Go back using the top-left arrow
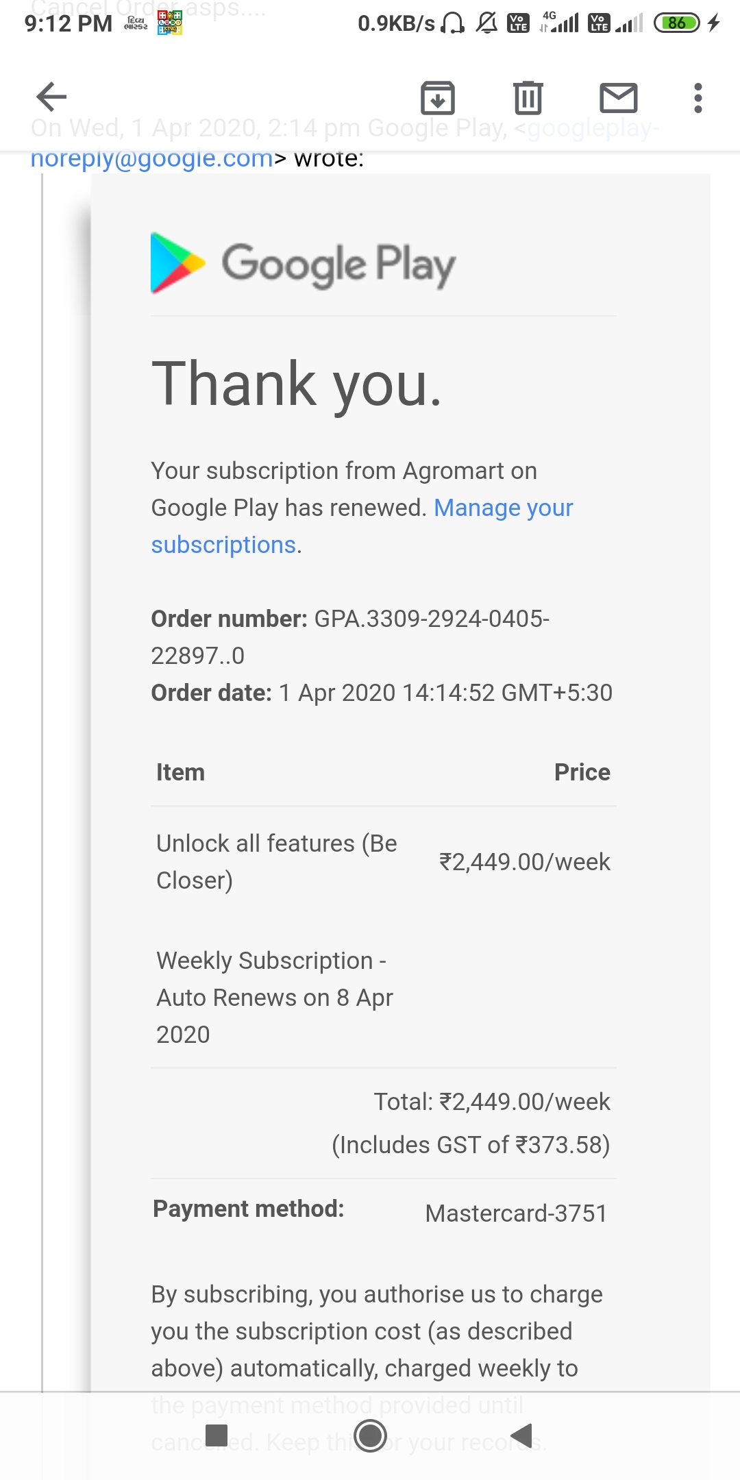 coord(51,97)
